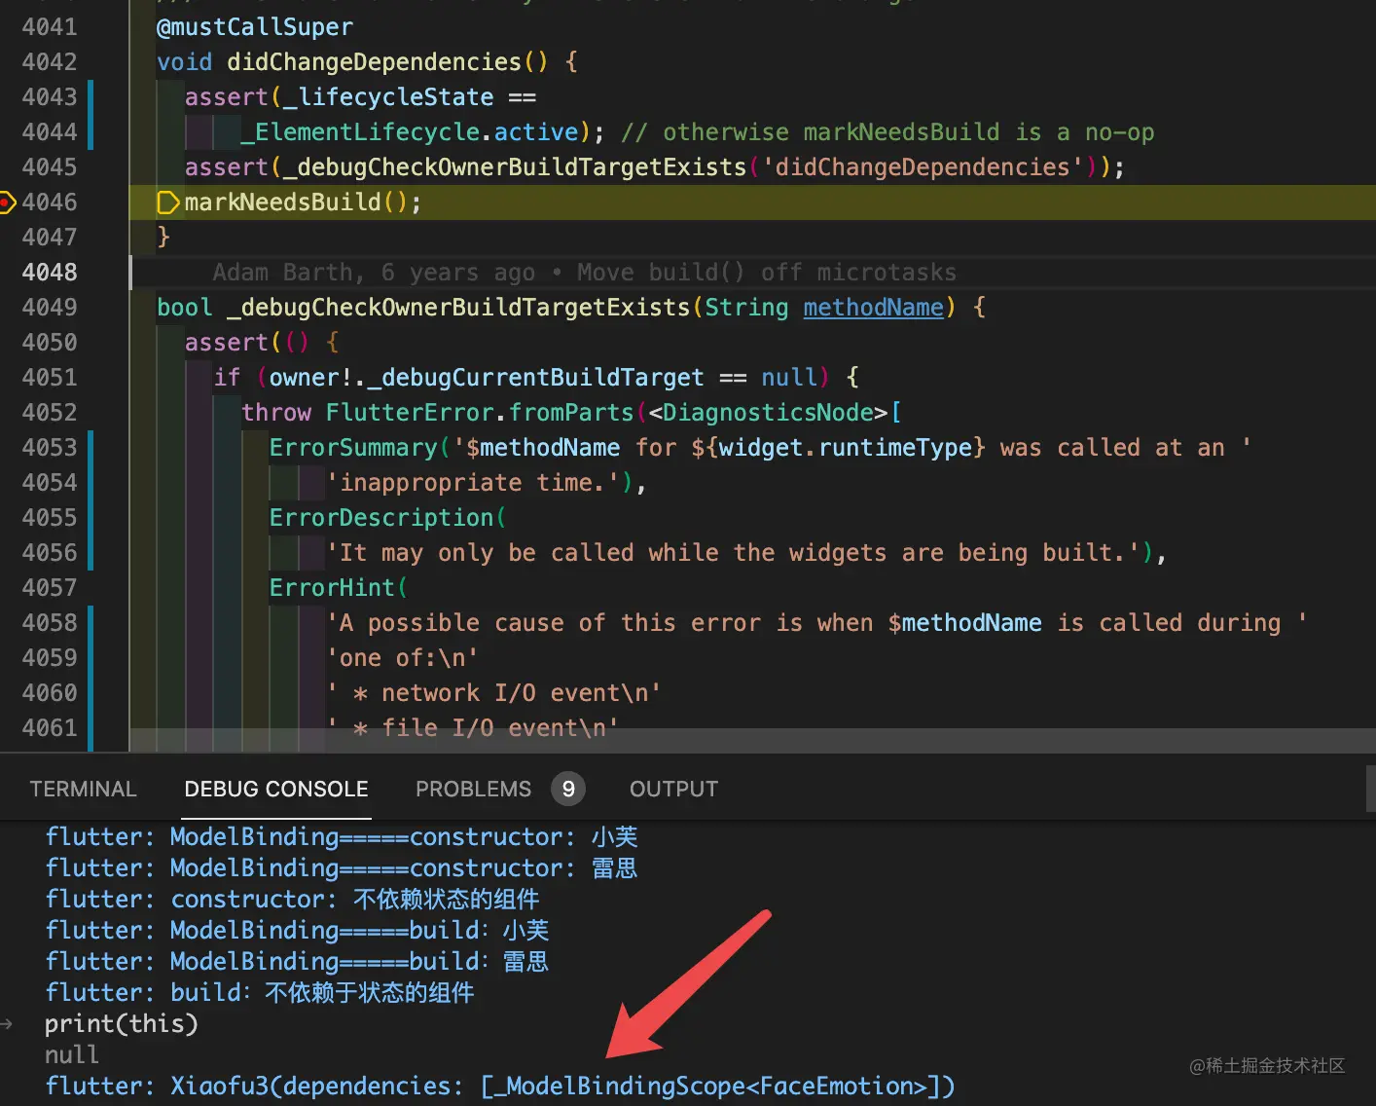Image resolution: width=1376 pixels, height=1106 pixels.
Task: Switch to the PROBLEMS tab
Action: click(x=473, y=789)
